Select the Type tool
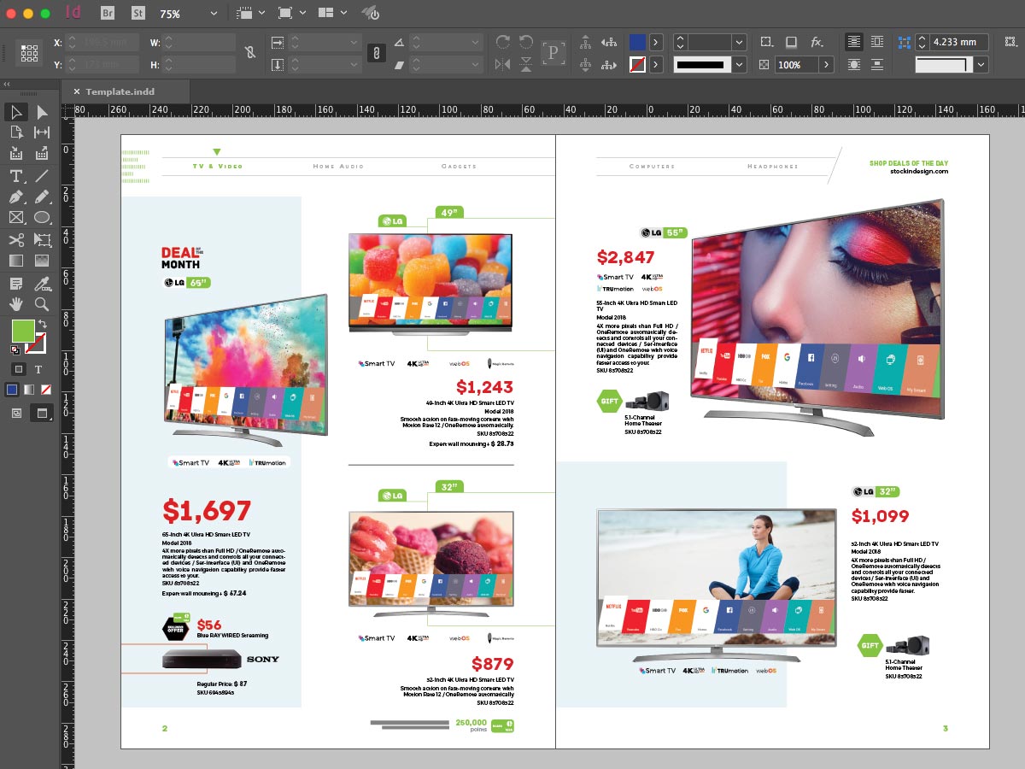Screen dimensions: 1025x769 15,176
